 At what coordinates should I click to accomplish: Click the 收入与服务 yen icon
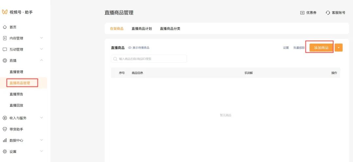click(5, 118)
